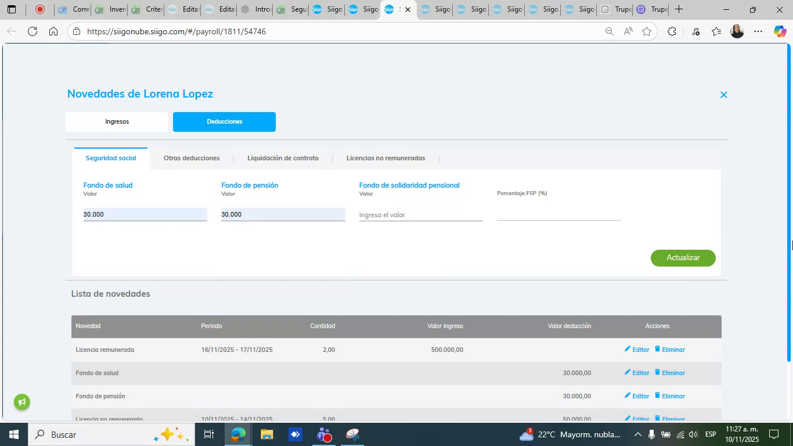Image resolution: width=793 pixels, height=446 pixels.
Task: Delete the Fondo de pensión row
Action: pos(670,396)
